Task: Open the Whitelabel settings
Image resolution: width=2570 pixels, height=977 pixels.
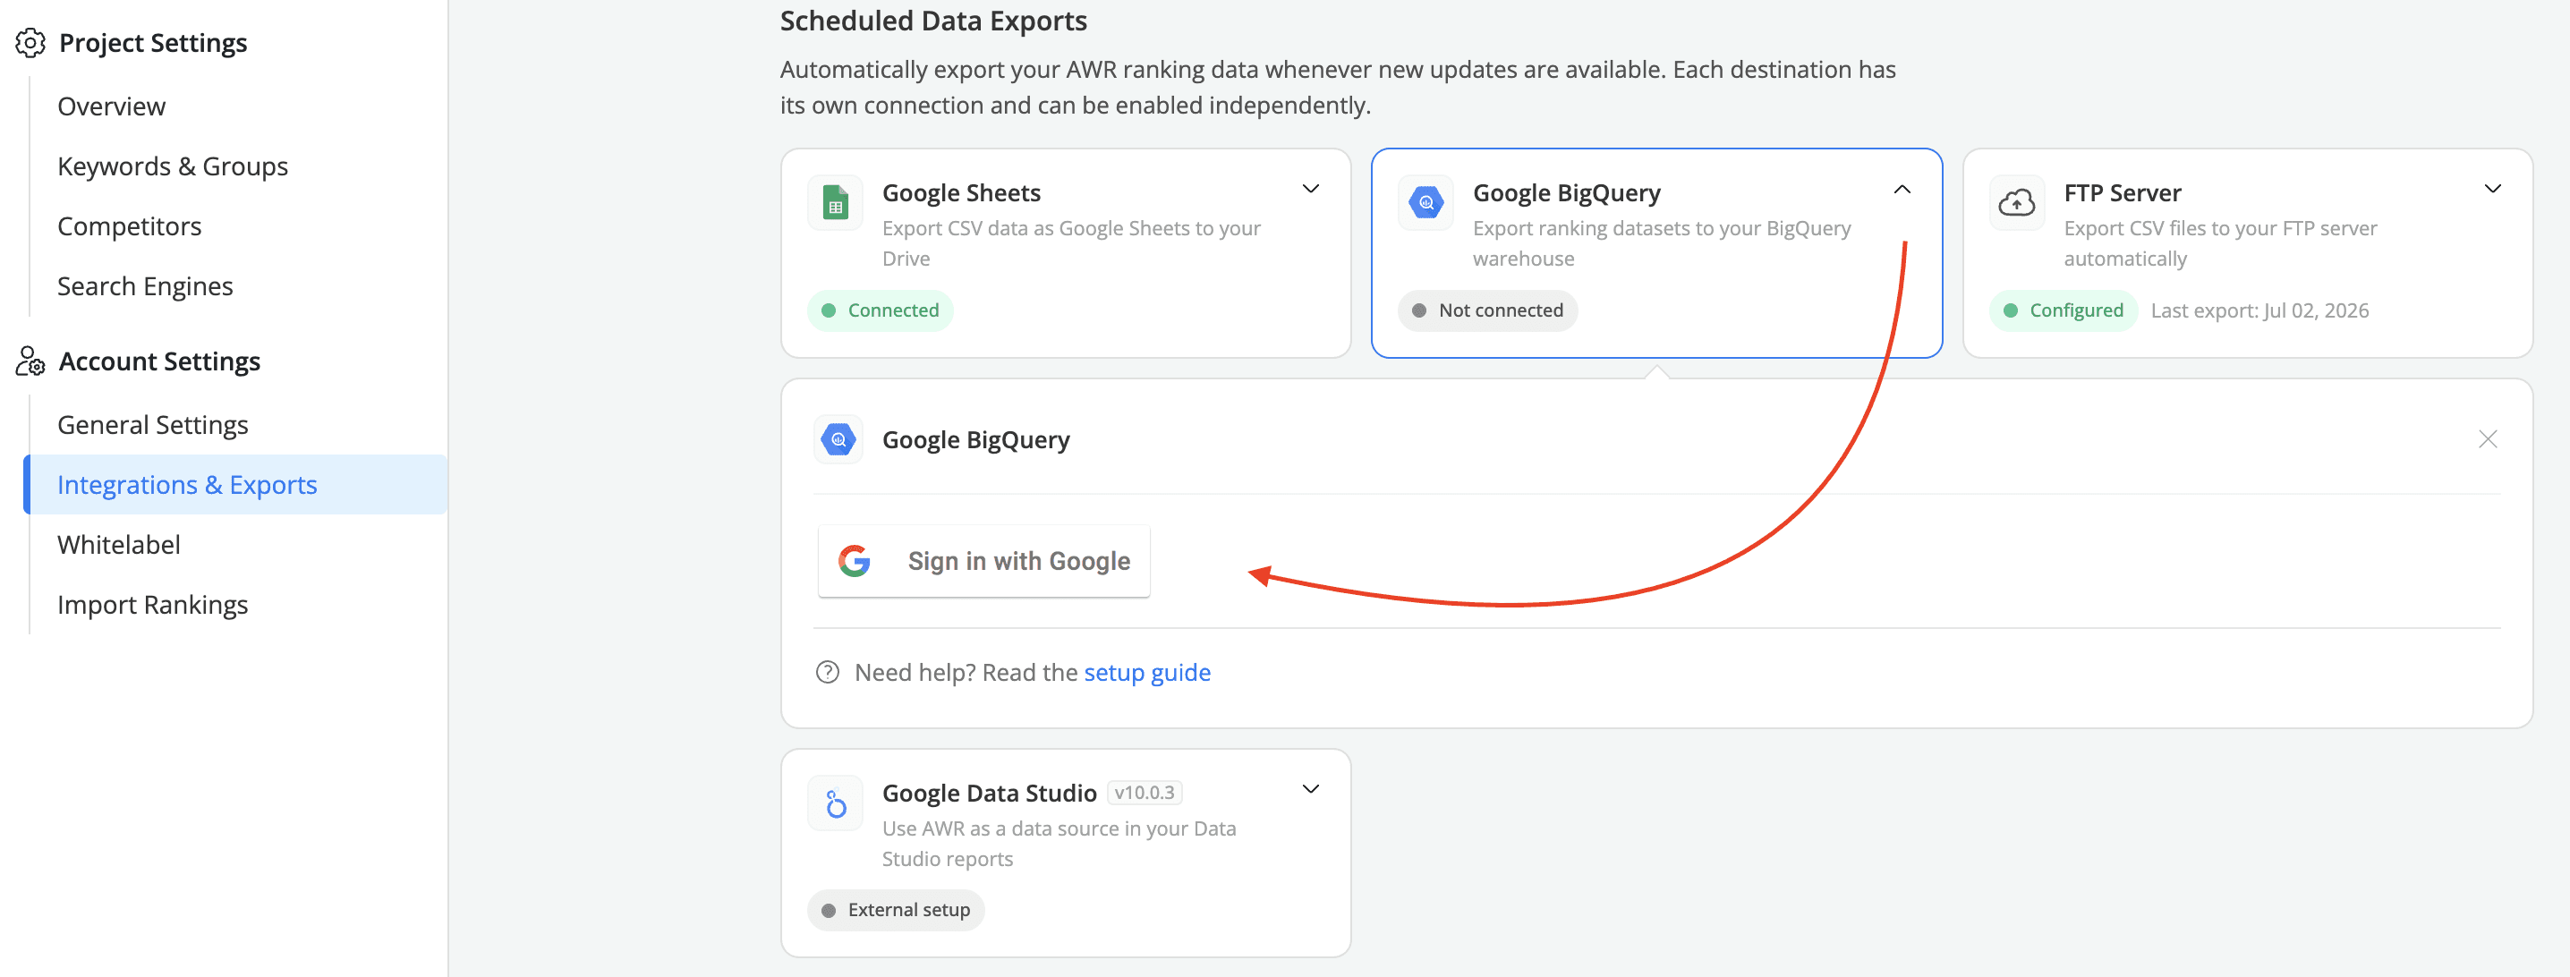Action: [119, 545]
